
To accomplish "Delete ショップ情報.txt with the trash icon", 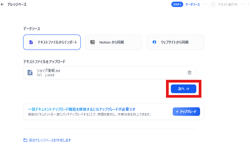I will [189, 73].
